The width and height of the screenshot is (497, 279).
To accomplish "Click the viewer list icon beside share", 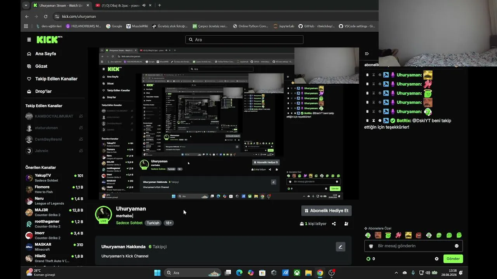I will (x=346, y=224).
